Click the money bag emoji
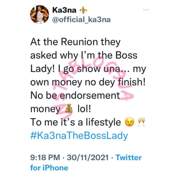Screen dimensions: 176x176 [x=69, y=110]
